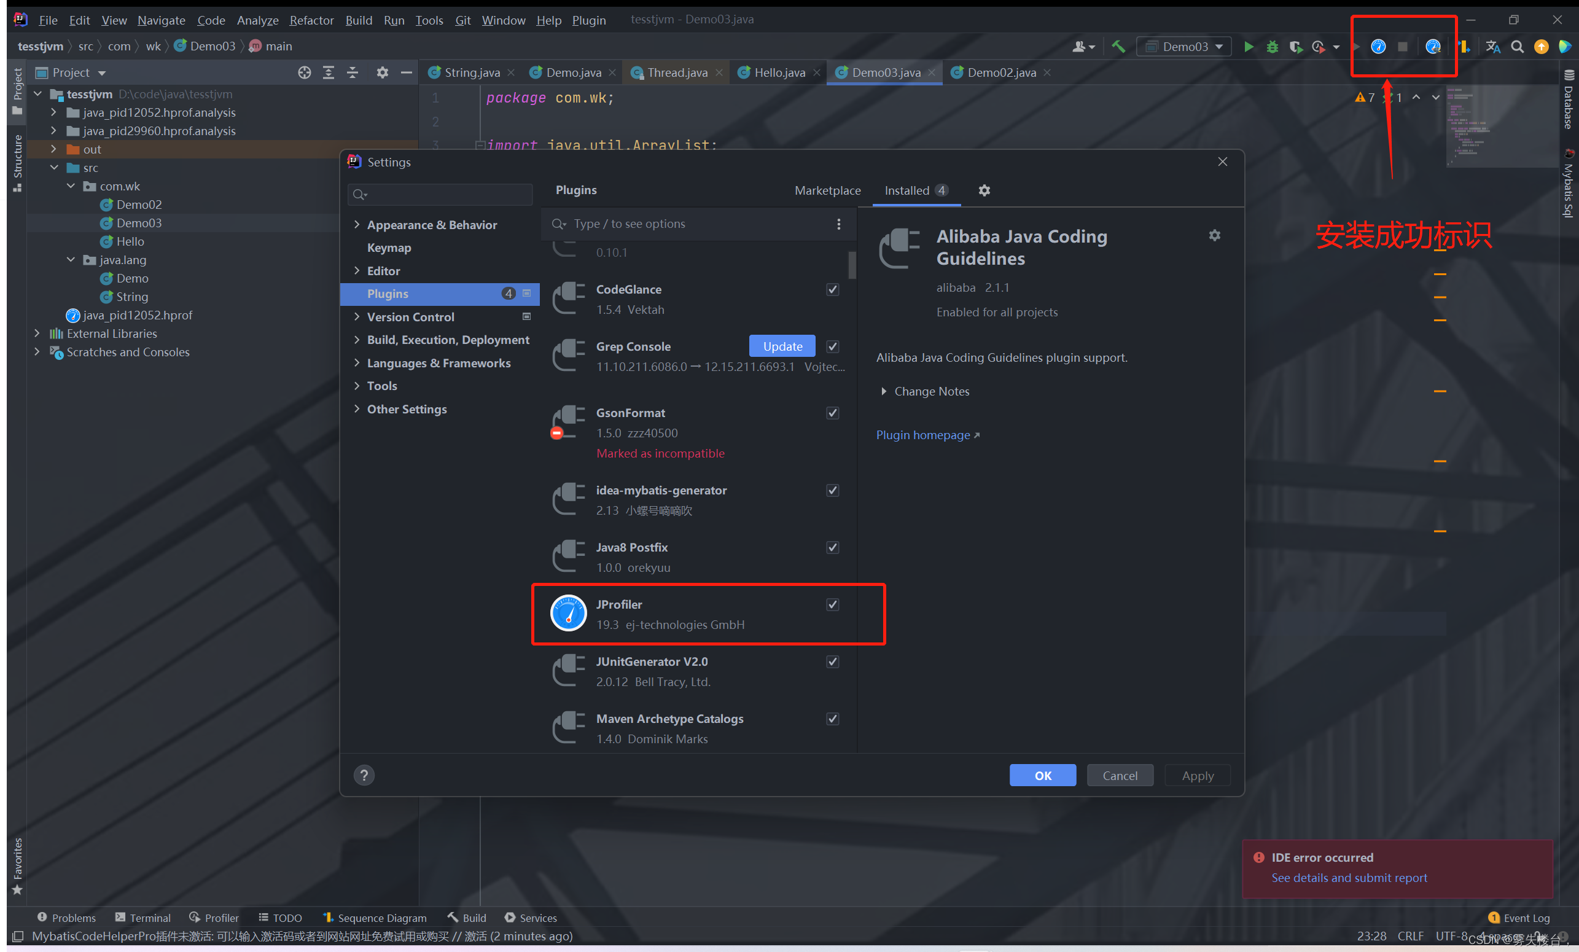Open Problems tool window at bottom
This screenshot has height=952, width=1579.
tap(67, 918)
